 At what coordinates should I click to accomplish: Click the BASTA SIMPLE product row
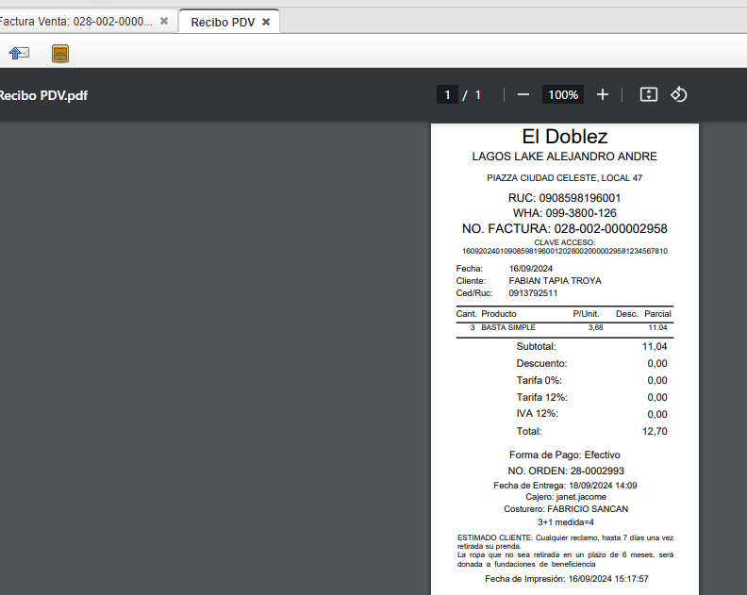point(509,327)
